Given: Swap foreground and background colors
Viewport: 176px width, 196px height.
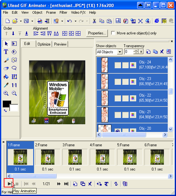Looking at the screenshot, I should (5, 111).
